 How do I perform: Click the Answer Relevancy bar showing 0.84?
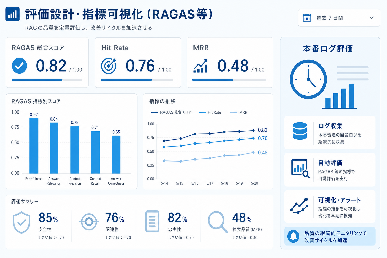tap(54, 148)
